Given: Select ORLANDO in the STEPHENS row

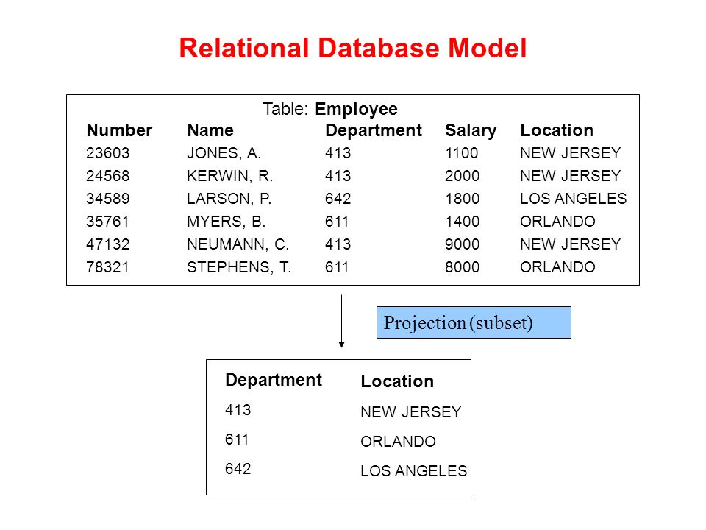Looking at the screenshot, I should click(x=558, y=267).
